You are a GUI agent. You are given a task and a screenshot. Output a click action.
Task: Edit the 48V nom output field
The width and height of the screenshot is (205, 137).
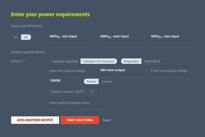[122, 70]
